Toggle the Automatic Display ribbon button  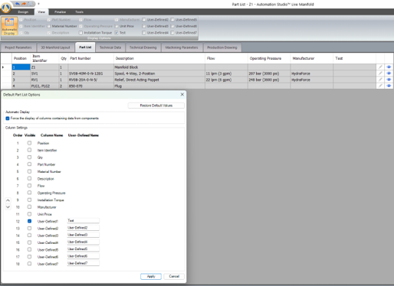click(9, 26)
